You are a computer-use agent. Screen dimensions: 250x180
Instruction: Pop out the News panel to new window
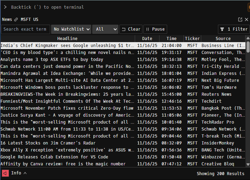[240, 19]
